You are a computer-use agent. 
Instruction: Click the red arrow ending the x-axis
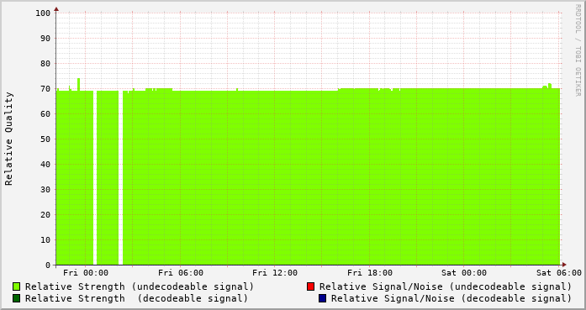[564, 265]
